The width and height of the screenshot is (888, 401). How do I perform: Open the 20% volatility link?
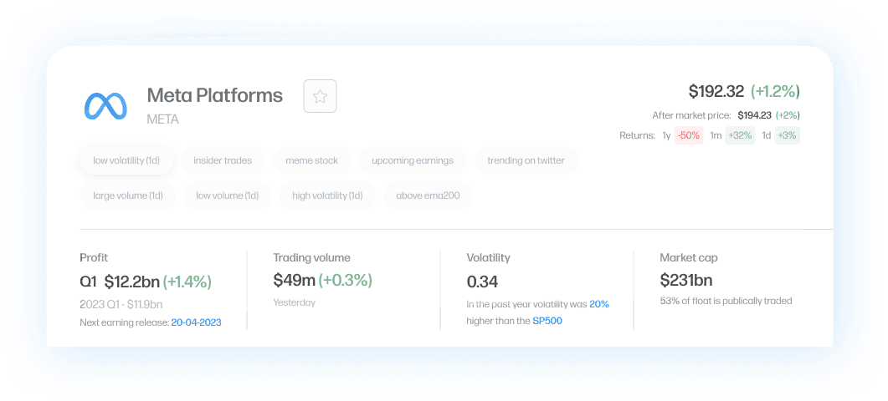599,304
